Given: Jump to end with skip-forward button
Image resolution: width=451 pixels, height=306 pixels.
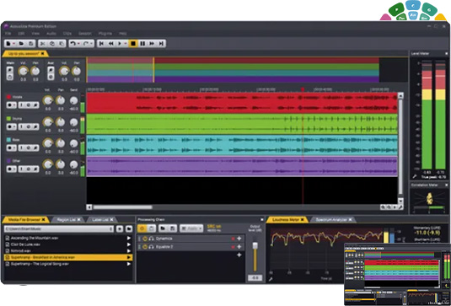Looking at the screenshot, I should tap(161, 44).
